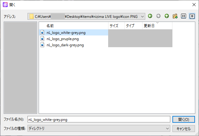Open the file type dropdown (ディレクトリ)
The height and width of the screenshot is (136, 199).
(x=167, y=128)
